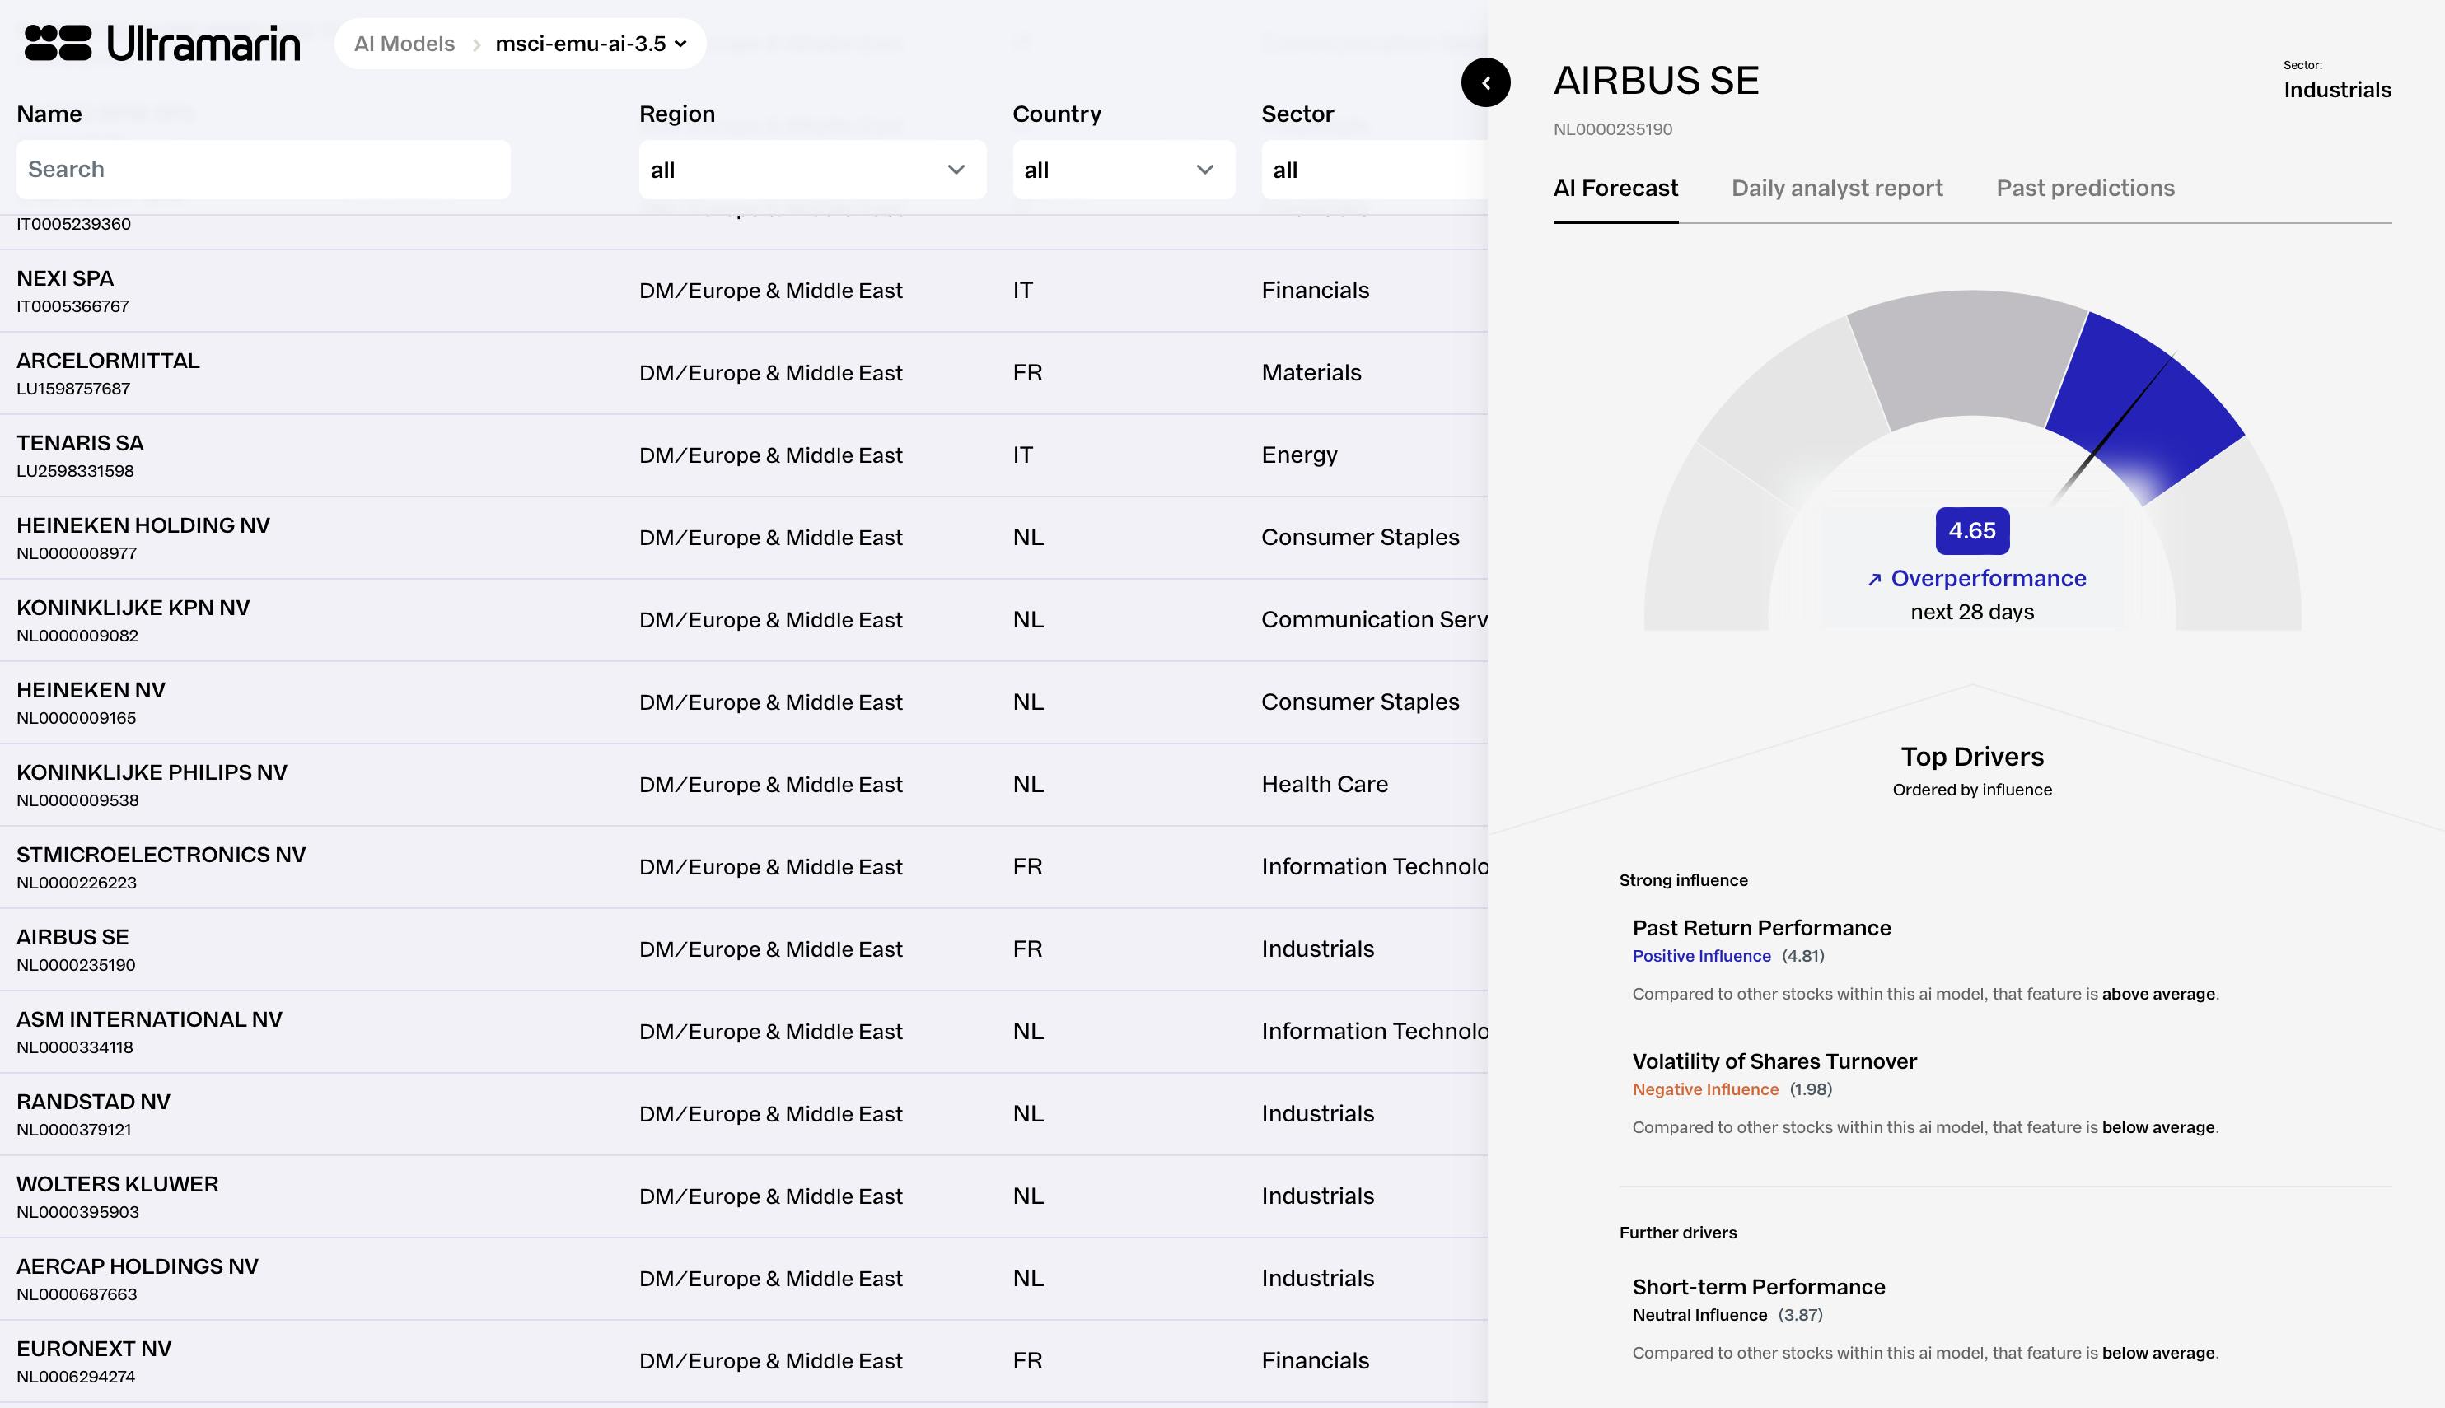Switch to the AI Forecast tab
Viewport: 2445px width, 1408px height.
point(1615,189)
